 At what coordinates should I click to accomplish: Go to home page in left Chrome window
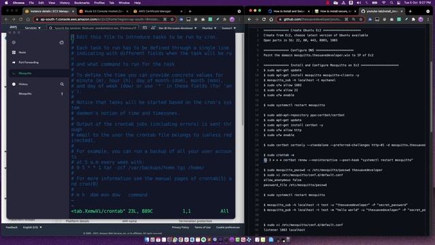28,20
